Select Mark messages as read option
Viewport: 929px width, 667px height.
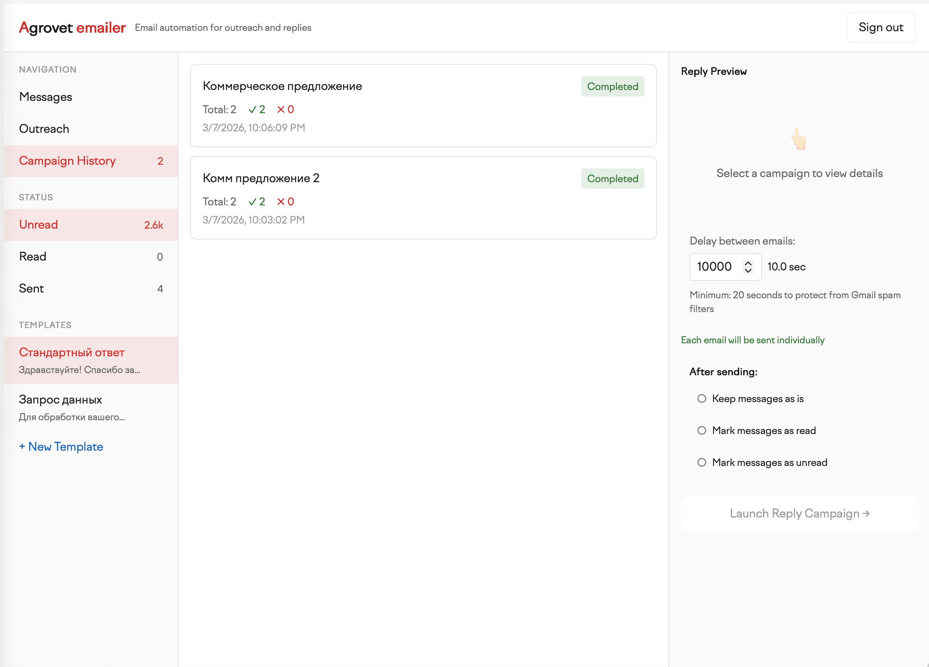click(702, 431)
